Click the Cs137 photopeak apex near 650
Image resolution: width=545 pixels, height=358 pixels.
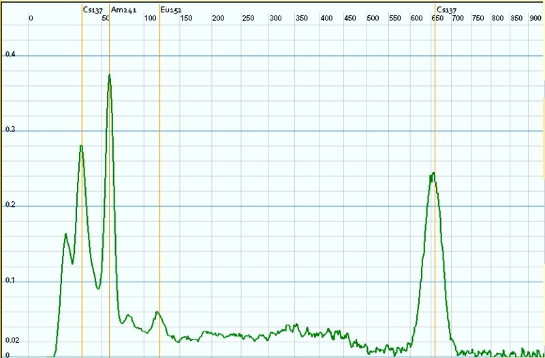tap(433, 173)
